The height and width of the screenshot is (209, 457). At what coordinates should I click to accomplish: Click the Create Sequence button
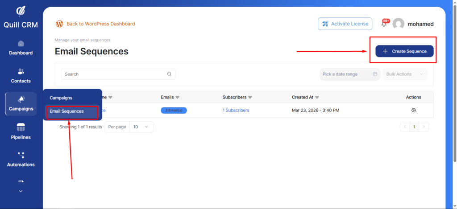pos(404,51)
